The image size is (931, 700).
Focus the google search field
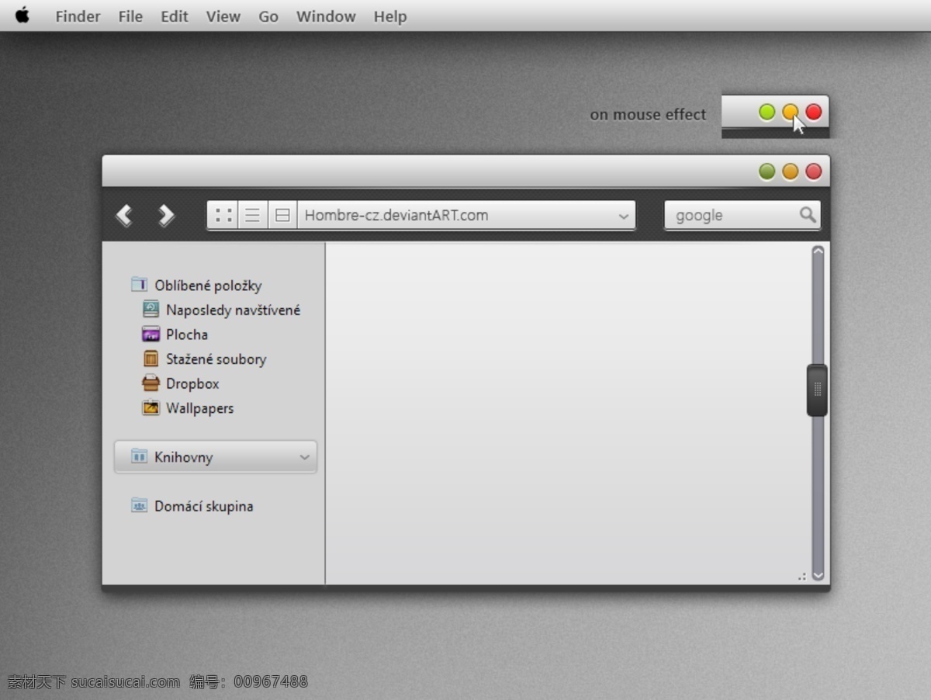(742, 215)
